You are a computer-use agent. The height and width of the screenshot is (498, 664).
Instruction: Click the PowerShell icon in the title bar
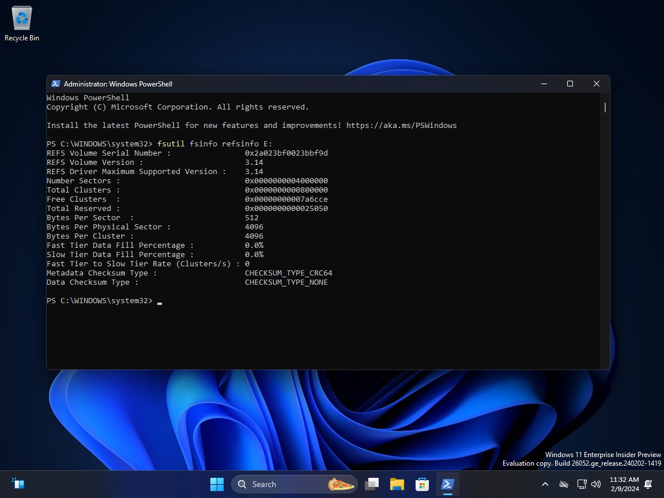[x=56, y=84]
